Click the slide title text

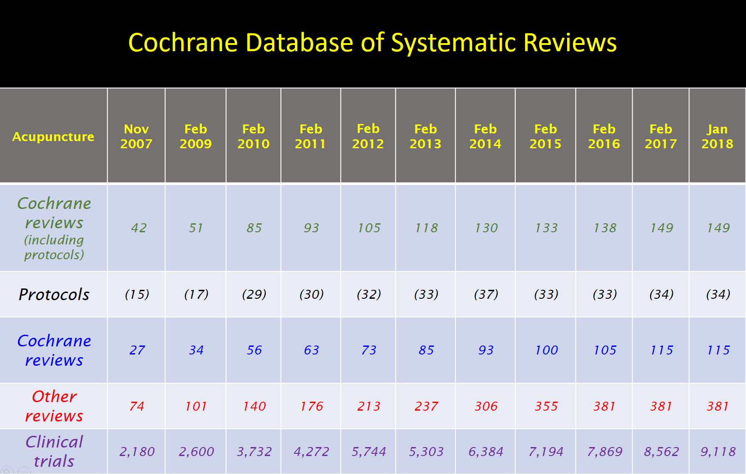pyautogui.click(x=373, y=43)
